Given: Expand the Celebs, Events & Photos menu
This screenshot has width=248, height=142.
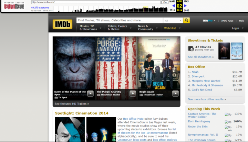Looking at the screenshot, I should pyautogui.click(x=119, y=28).
